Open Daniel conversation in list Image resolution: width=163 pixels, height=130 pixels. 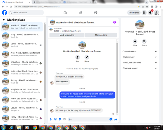point(22,45)
